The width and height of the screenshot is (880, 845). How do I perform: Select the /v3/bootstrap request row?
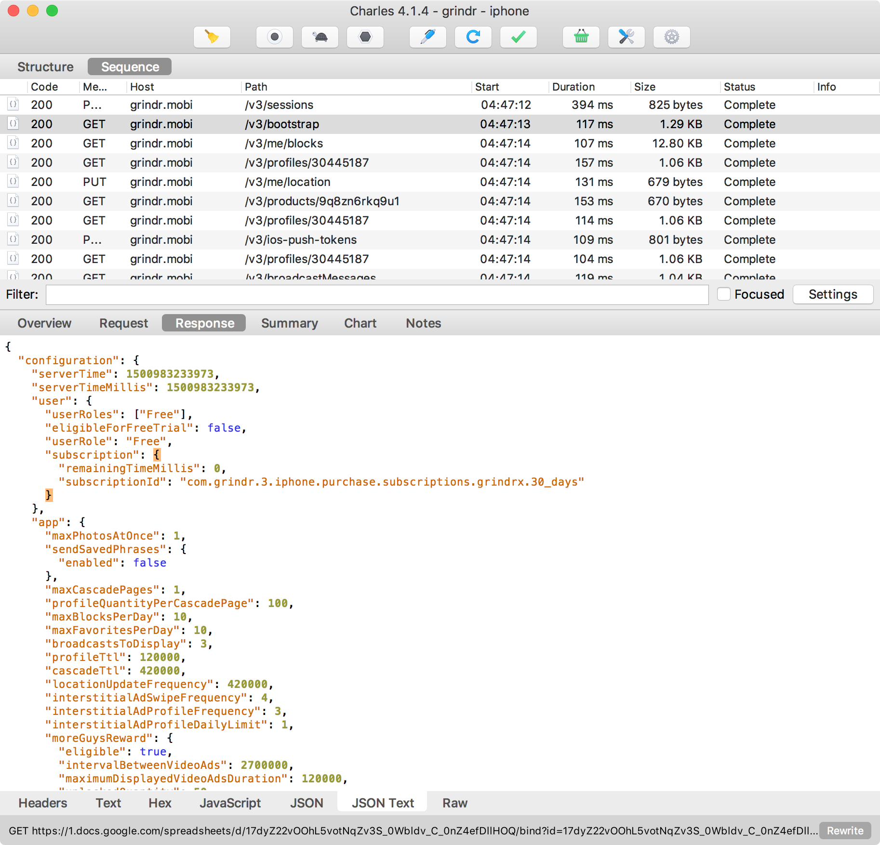coord(440,124)
